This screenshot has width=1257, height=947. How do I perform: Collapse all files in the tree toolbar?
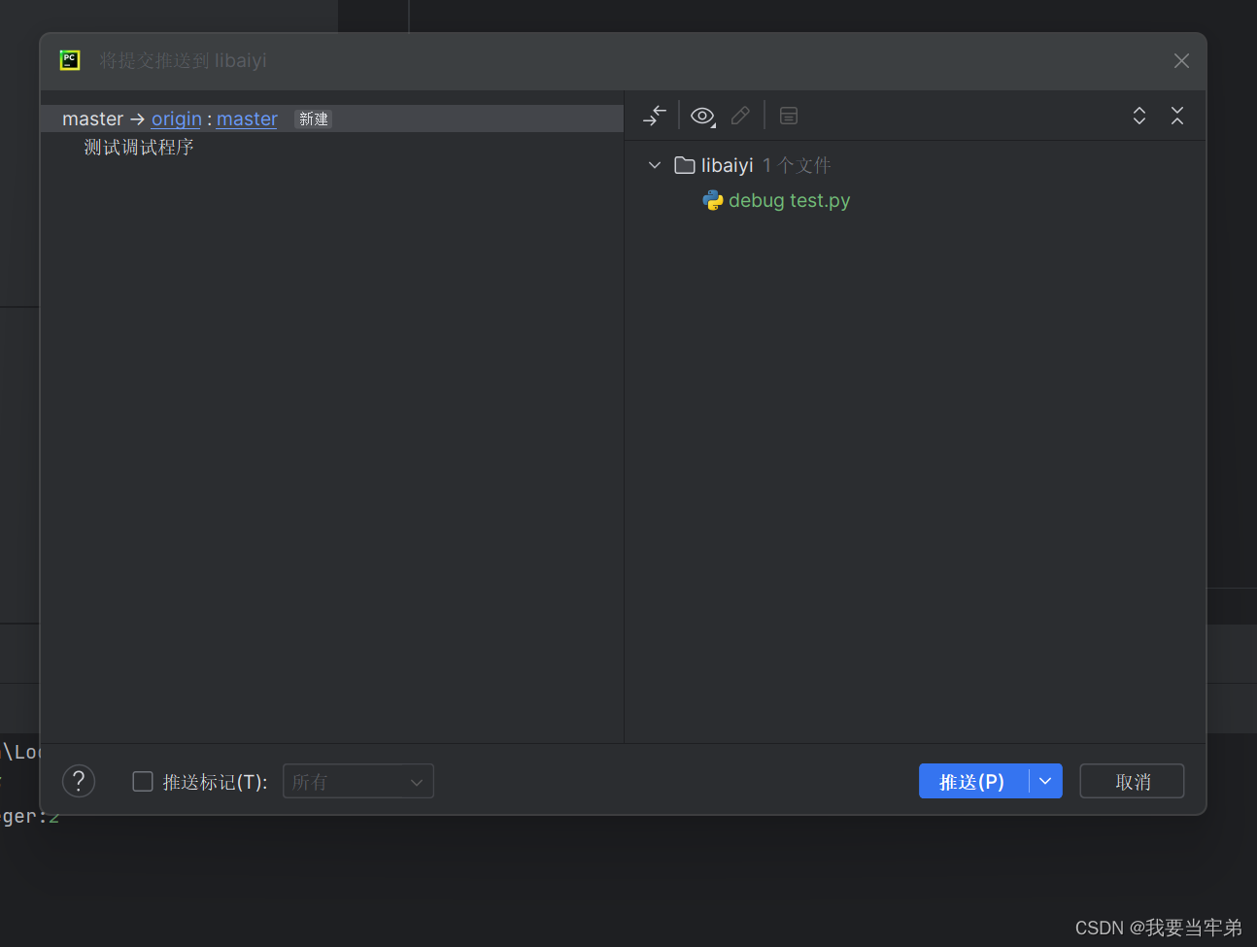point(1177,116)
